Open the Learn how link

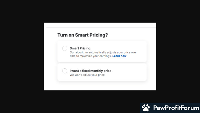[x=119, y=56]
